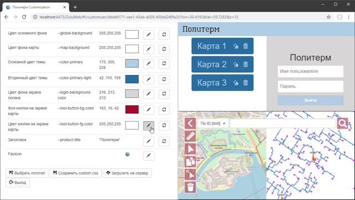The width and height of the screenshot is (355, 200).
Task: Open the Chrome profile avatar
Action: pyautogui.click(x=339, y=17)
